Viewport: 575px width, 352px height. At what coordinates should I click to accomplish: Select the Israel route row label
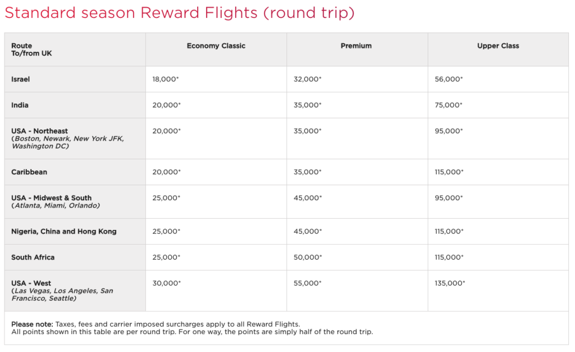coord(21,79)
